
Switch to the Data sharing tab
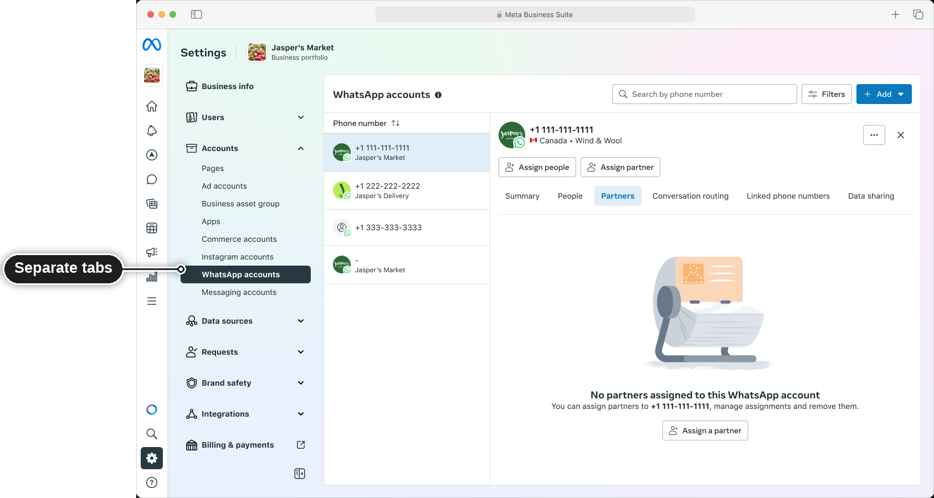tap(871, 196)
